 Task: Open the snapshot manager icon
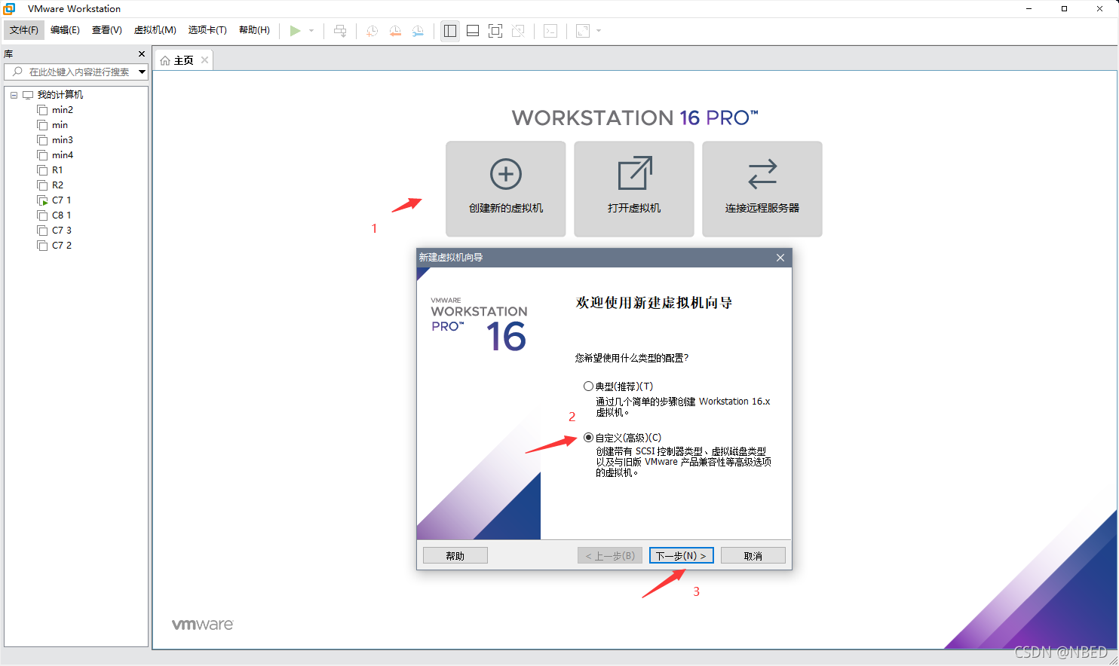click(417, 31)
